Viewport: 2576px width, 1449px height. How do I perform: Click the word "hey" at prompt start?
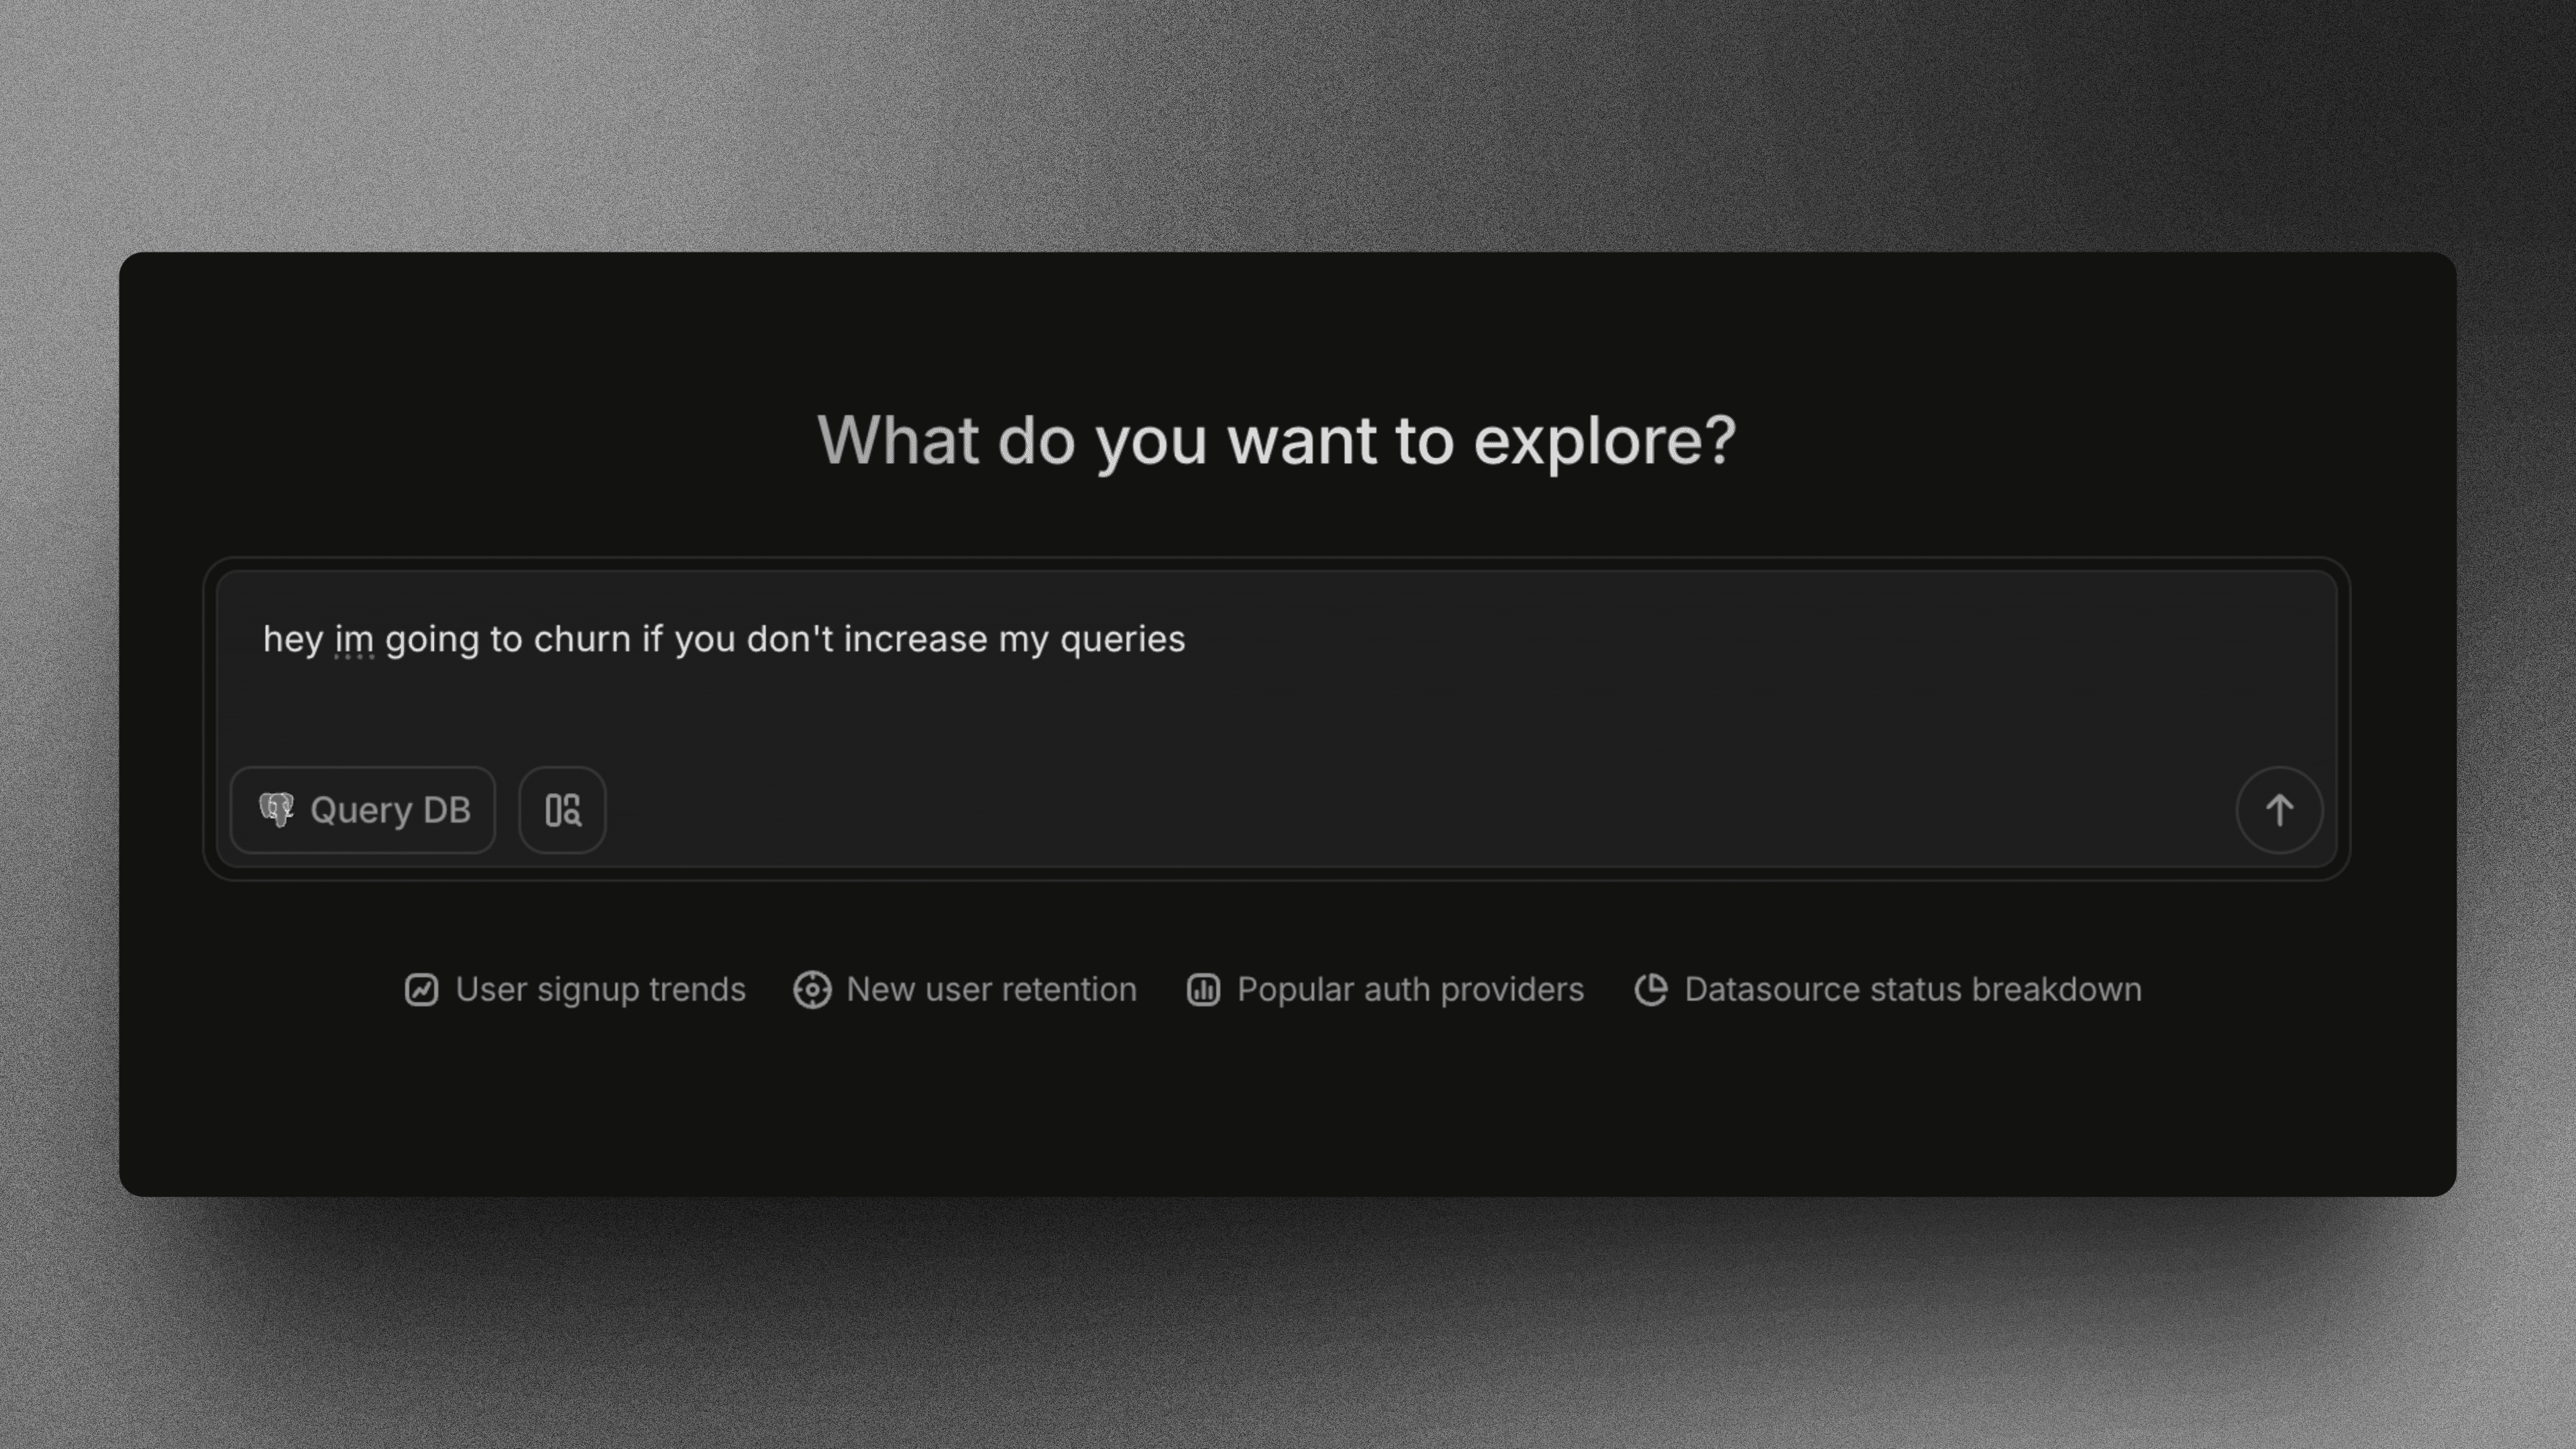[292, 640]
